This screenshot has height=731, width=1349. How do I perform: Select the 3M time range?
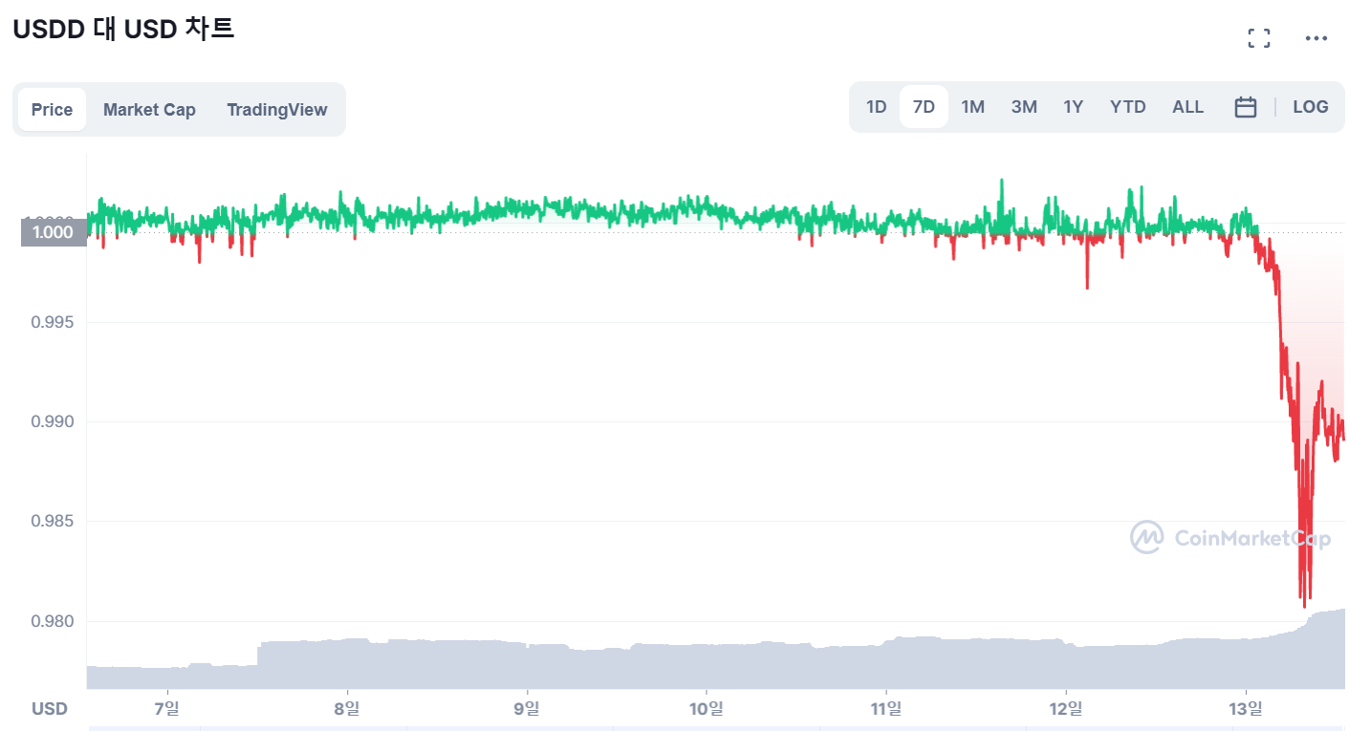tap(1023, 107)
